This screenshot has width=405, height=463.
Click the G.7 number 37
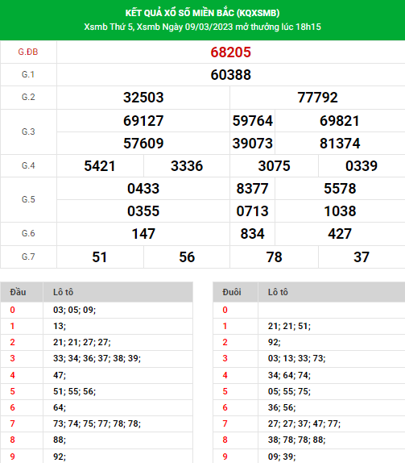click(362, 257)
